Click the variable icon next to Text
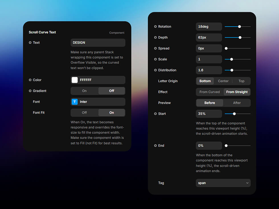The width and height of the screenshot is (279, 209). (30, 42)
